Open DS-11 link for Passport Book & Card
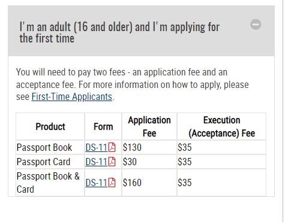This screenshot has width=285, height=222. click(x=97, y=183)
